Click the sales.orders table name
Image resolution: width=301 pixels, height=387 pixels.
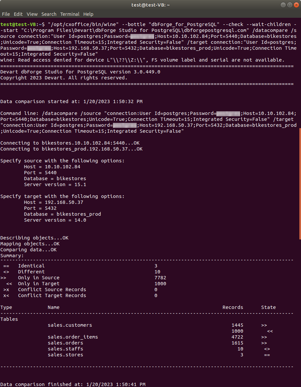[66, 343]
